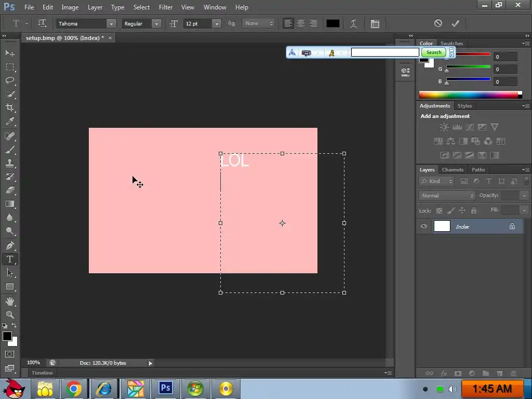
Task: Toggle the Character and Paragraph panels
Action: 375,23
